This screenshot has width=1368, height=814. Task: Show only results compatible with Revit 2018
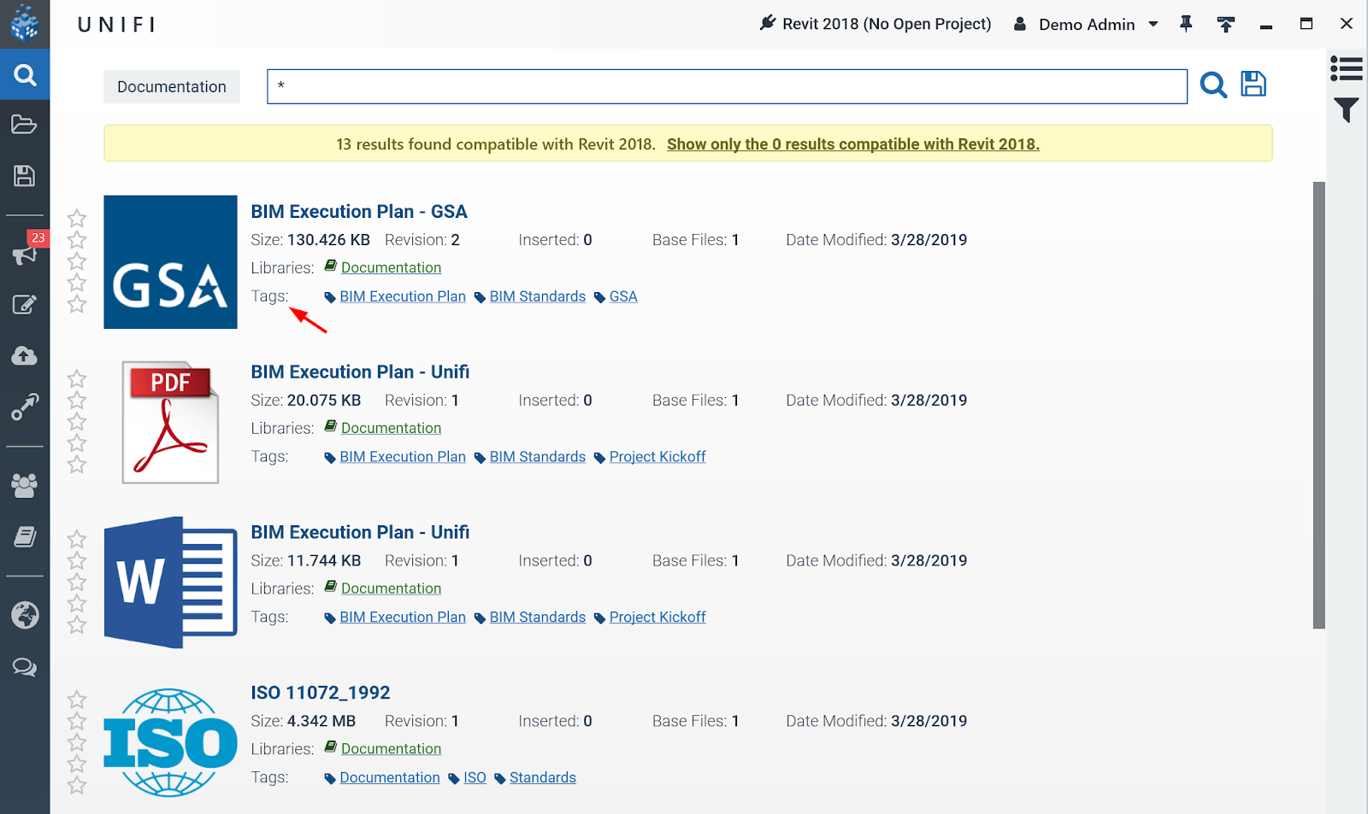click(853, 144)
